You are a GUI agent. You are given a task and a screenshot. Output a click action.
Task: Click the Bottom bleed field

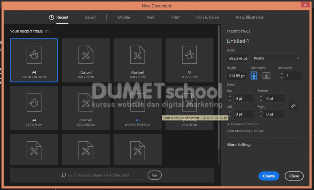pos(274,98)
